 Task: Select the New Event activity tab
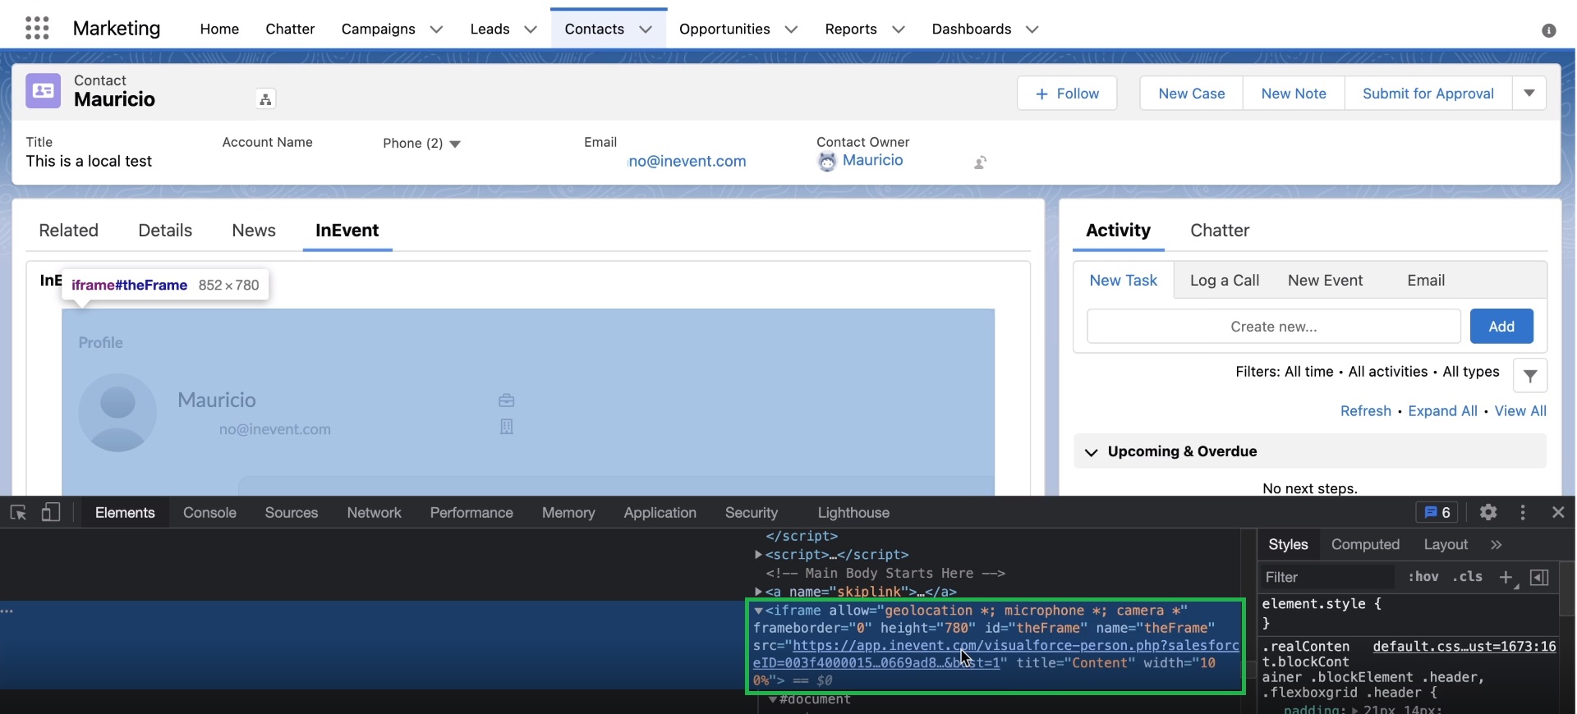coord(1325,281)
